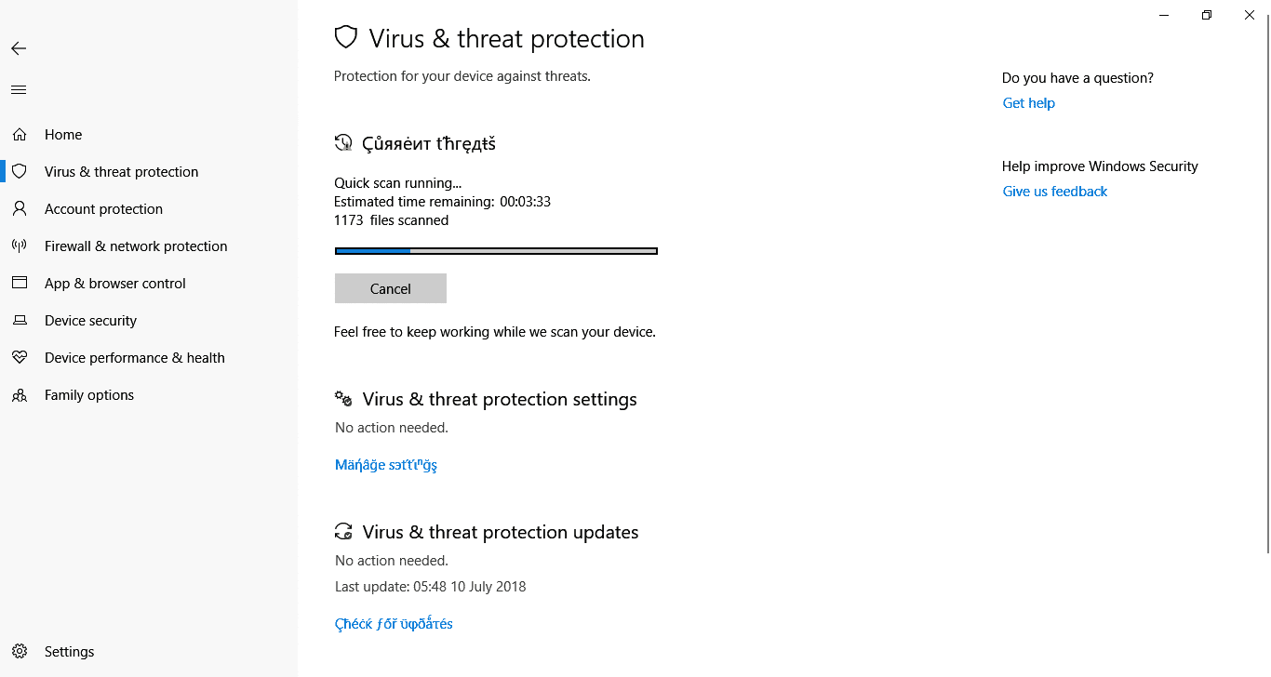This screenshot has height=677, width=1271.
Task: Click the scan progress bar
Action: (496, 250)
